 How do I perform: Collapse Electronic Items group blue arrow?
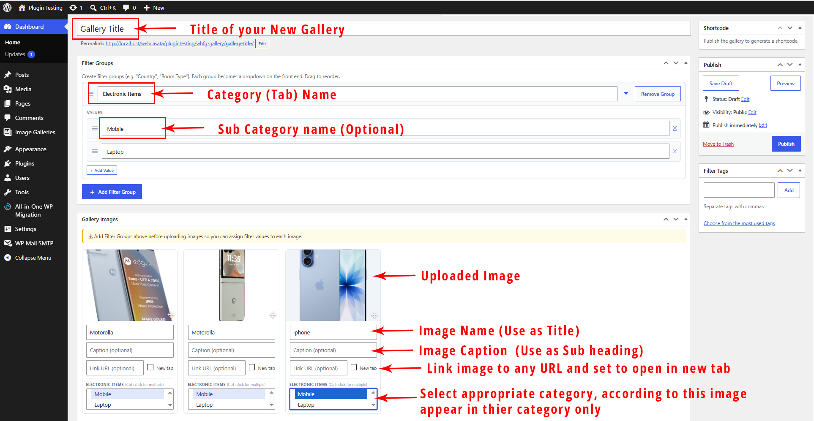(626, 94)
